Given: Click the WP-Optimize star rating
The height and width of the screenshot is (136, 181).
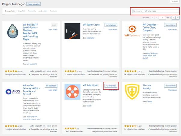Looking at the screenshot, I should pos(130,71).
